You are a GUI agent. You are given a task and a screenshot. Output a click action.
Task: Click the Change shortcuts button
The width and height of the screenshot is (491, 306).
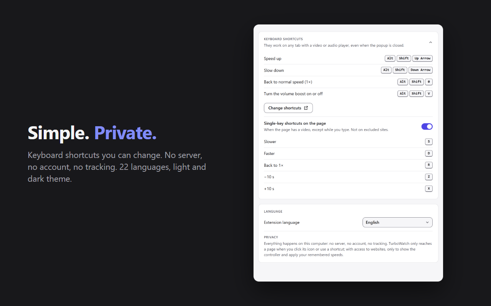click(288, 108)
